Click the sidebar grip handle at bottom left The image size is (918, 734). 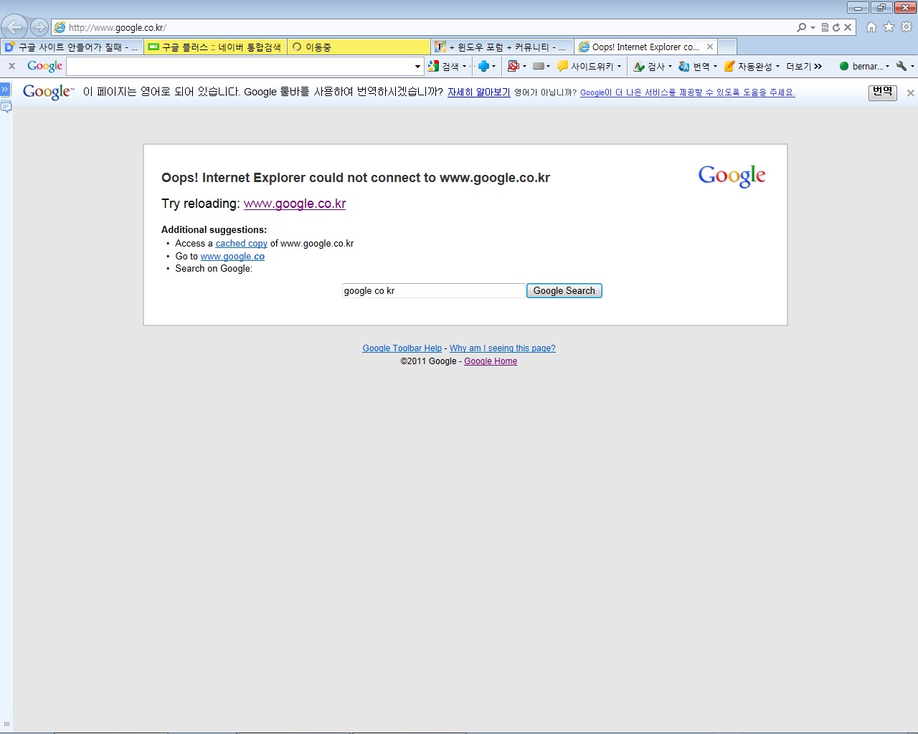tap(6, 724)
